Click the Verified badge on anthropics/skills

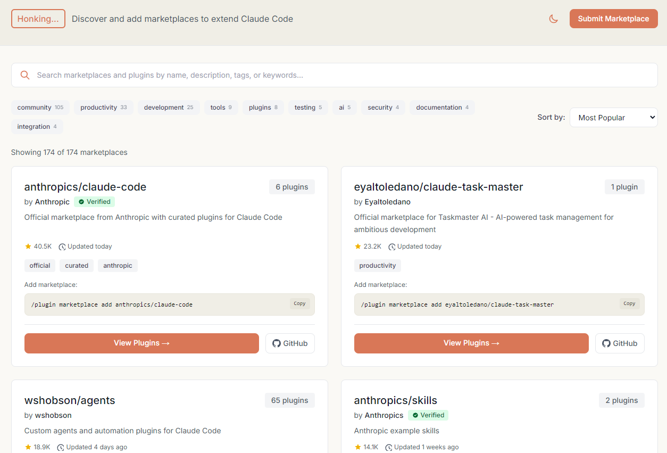pos(428,415)
